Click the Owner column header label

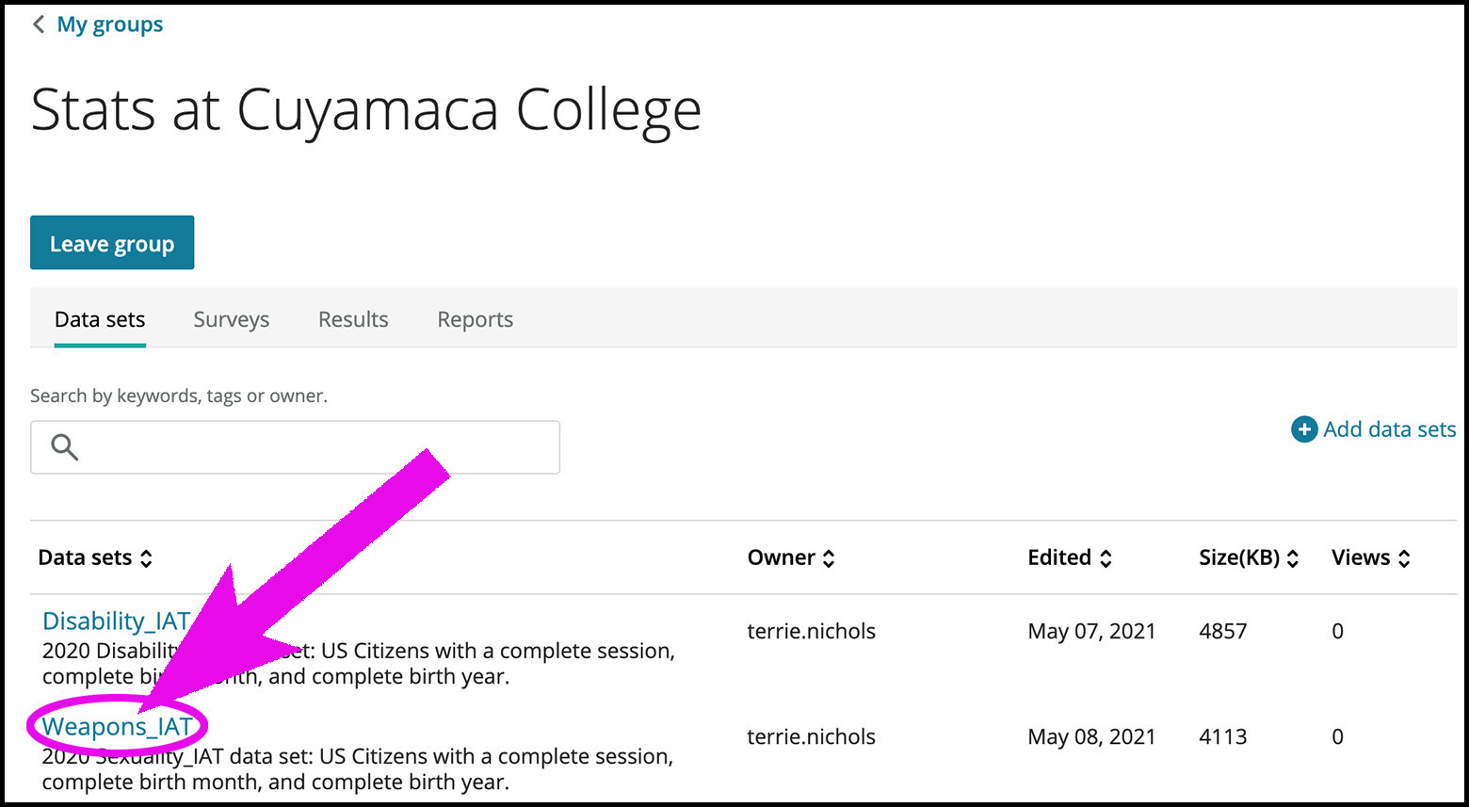point(782,557)
